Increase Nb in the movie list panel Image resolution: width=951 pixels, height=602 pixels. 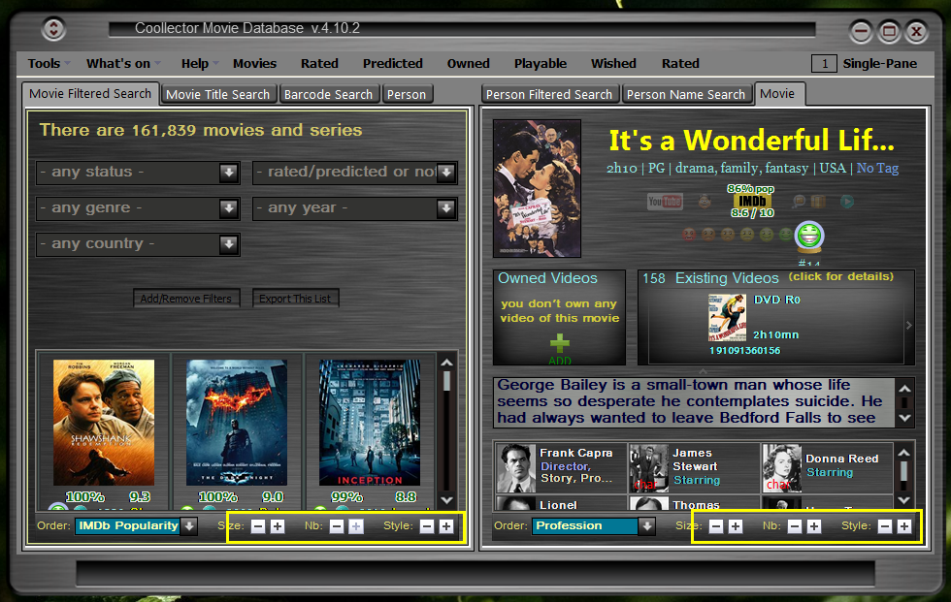point(356,526)
